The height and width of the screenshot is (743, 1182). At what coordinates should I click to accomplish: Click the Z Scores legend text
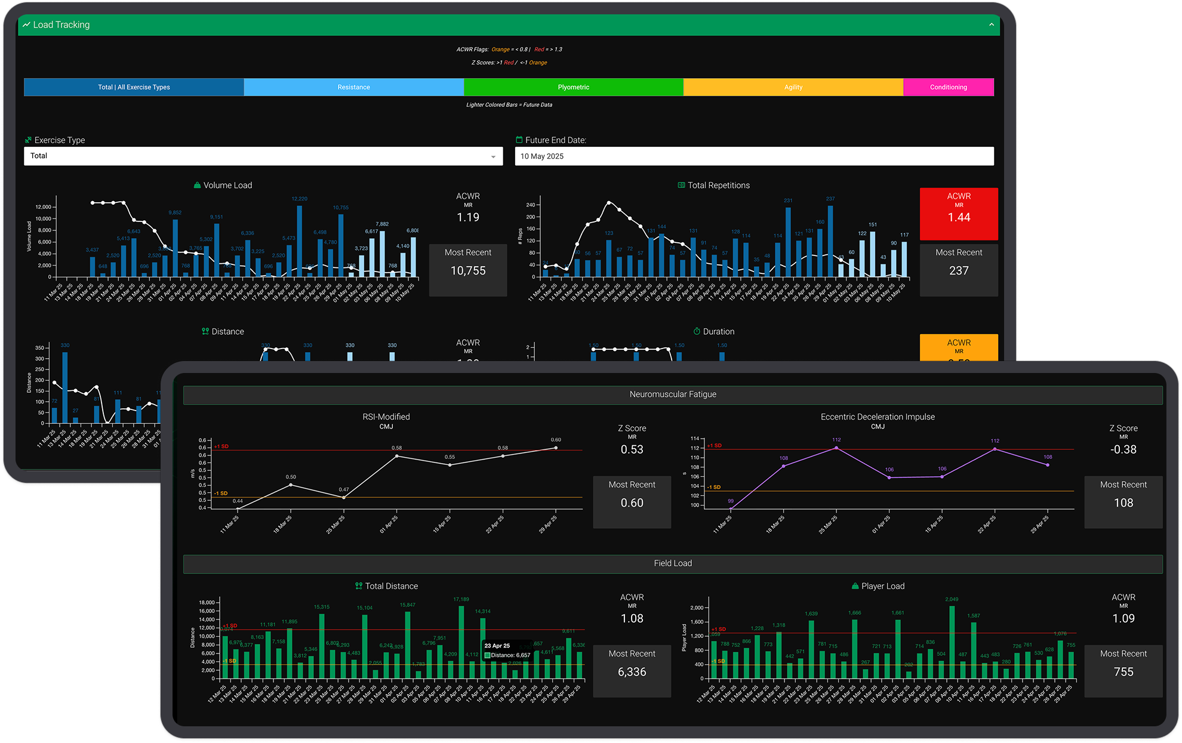point(509,63)
